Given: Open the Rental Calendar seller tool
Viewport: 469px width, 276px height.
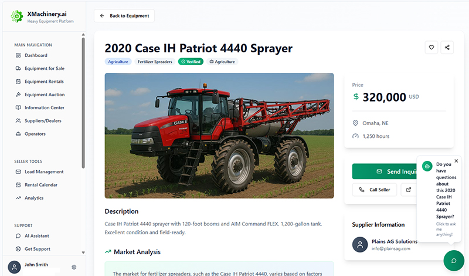Looking at the screenshot, I should pos(42,185).
